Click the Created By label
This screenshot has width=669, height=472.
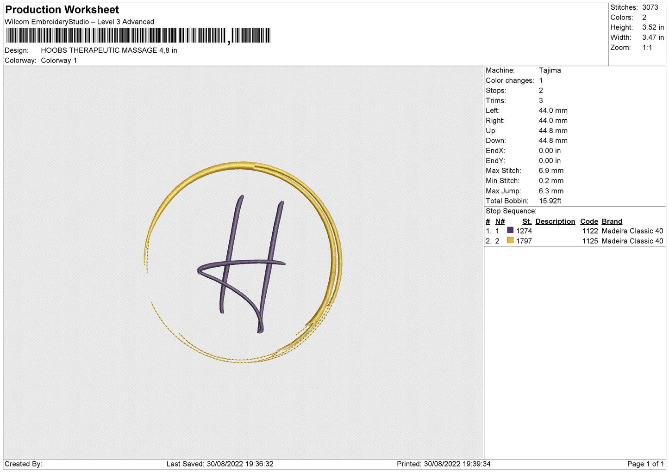(x=23, y=464)
